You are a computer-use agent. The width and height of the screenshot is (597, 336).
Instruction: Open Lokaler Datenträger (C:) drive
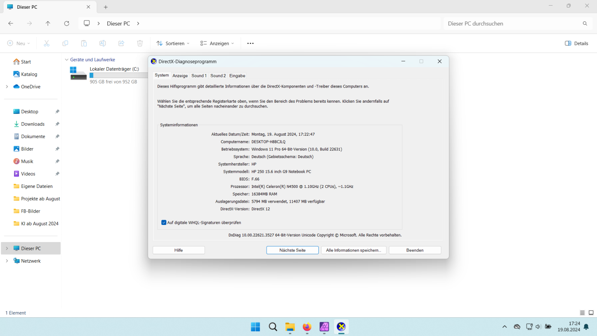(x=108, y=75)
